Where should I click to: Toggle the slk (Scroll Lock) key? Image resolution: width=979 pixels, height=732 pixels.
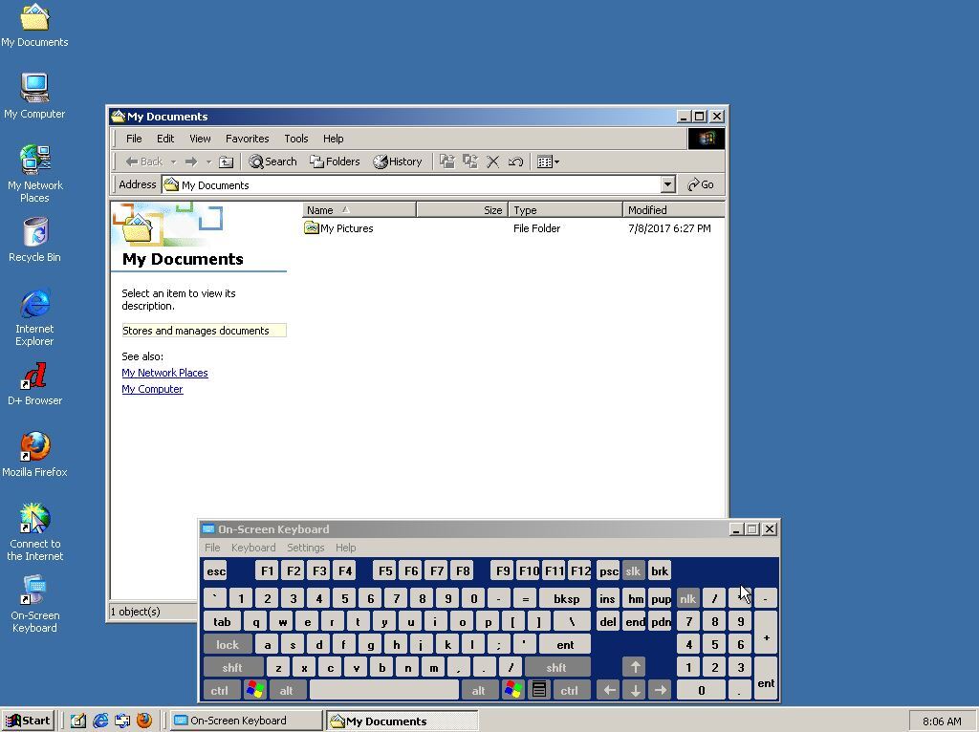(633, 571)
